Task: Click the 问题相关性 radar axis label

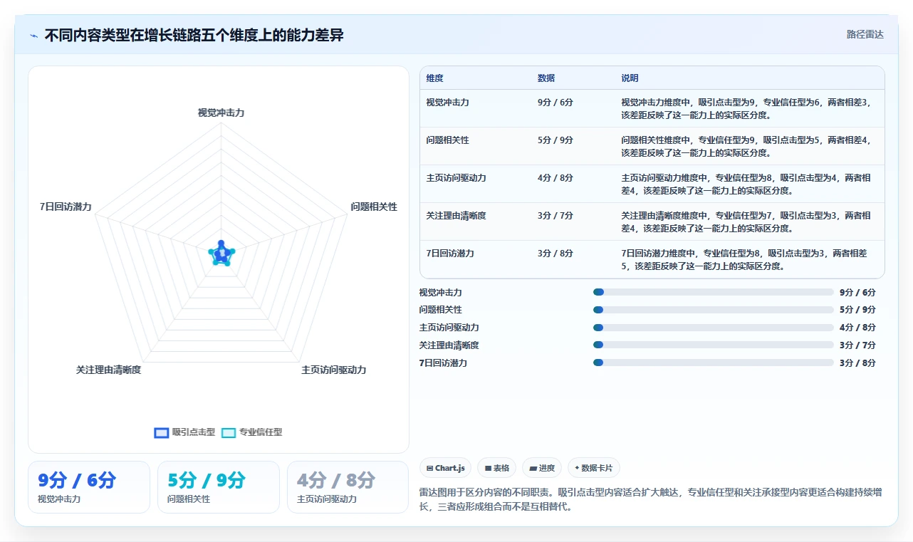Action: pyautogui.click(x=374, y=207)
